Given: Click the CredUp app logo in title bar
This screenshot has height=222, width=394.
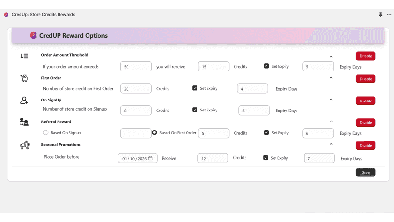Looking at the screenshot, I should tap(6, 15).
